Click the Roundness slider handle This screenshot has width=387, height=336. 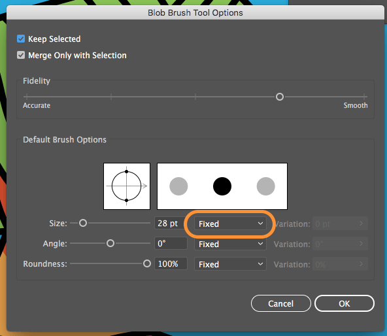(147, 263)
